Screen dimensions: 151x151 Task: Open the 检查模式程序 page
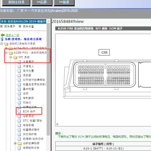point(31,130)
